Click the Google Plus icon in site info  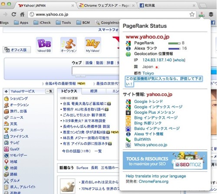128,112
